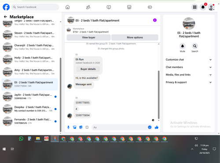Screen dimensions: 220x163
Task: Click the Eli chat header title
Action: [x=97, y=21]
